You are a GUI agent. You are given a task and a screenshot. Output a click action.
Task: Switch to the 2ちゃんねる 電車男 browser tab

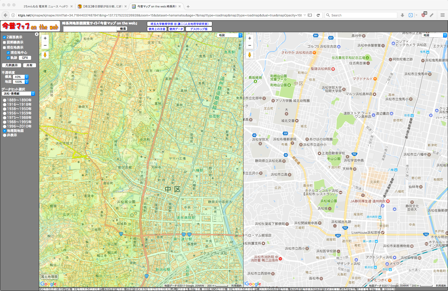(46, 6)
